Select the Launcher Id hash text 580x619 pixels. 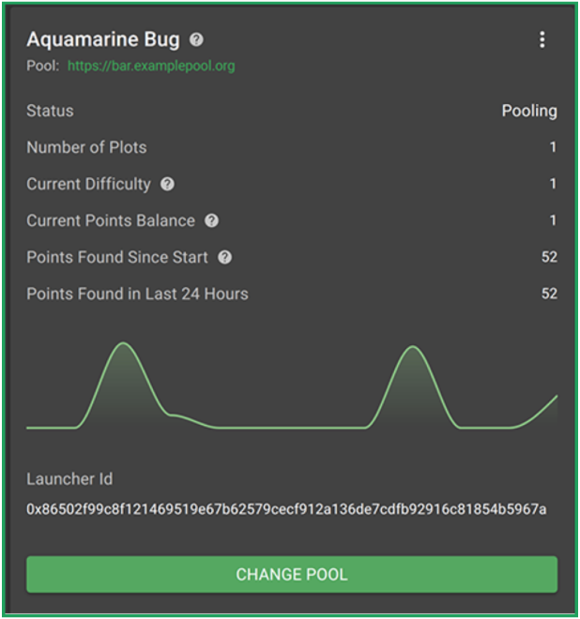pos(286,509)
